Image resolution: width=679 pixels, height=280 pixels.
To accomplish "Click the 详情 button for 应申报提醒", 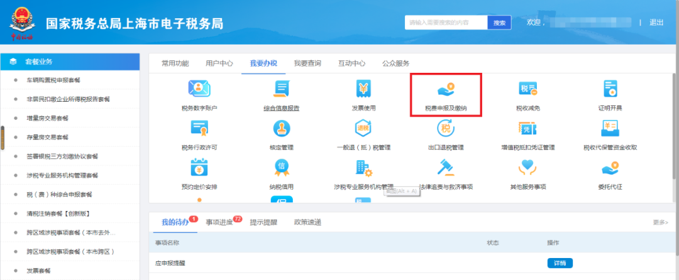I will click(560, 263).
